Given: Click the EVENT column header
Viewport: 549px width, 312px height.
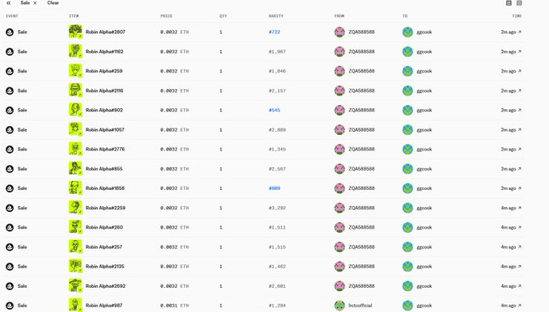Looking at the screenshot, I should tap(12, 16).
